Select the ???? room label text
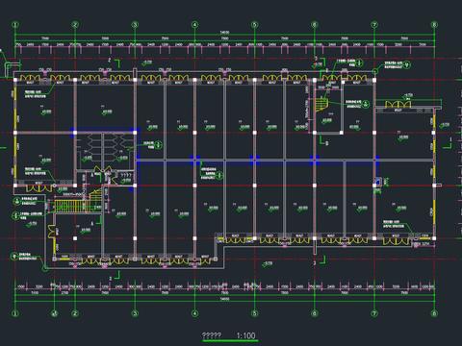462x346 pixels. [x=125, y=175]
